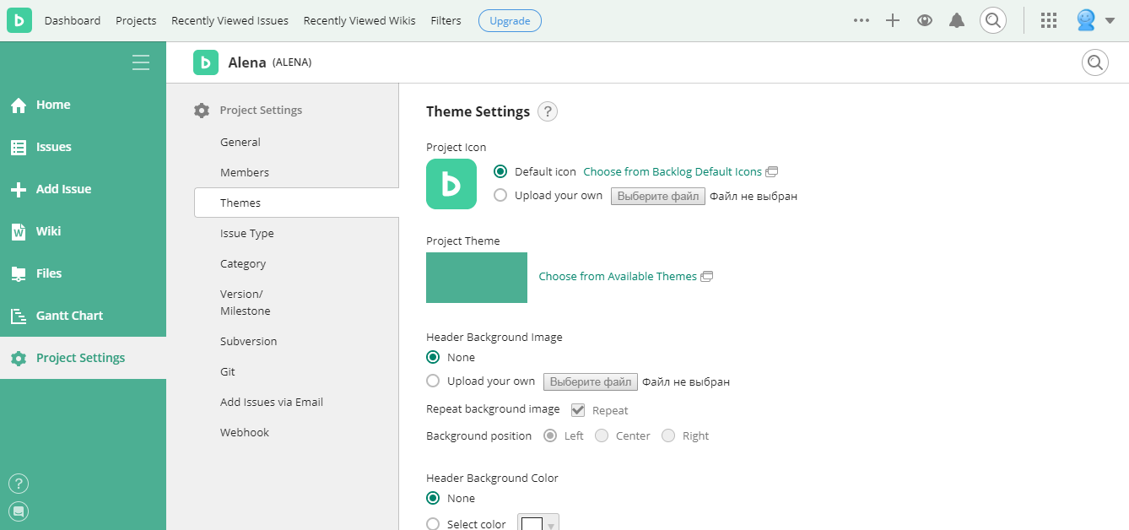
Task: Open the header color picker dropdown
Action: 538,523
